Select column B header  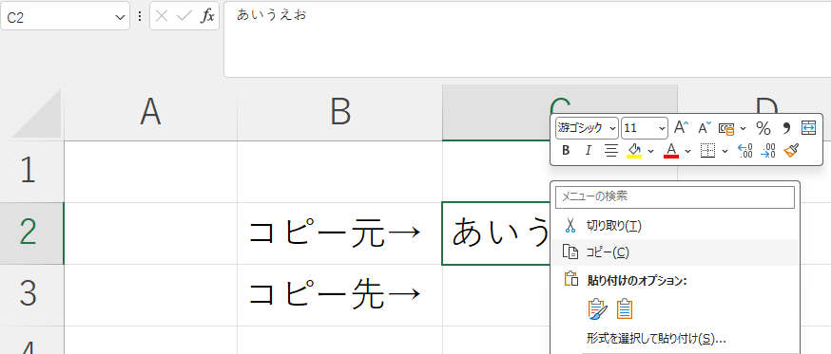point(339,113)
